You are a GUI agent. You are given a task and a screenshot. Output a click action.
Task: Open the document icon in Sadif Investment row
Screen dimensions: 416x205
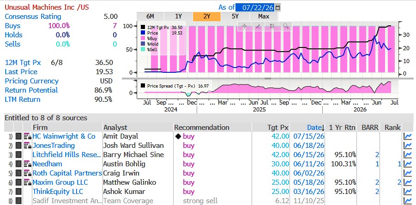pyautogui.click(x=18, y=201)
